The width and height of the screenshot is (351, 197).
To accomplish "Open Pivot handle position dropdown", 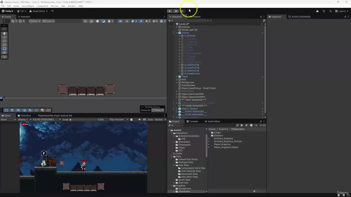I will (35, 21).
